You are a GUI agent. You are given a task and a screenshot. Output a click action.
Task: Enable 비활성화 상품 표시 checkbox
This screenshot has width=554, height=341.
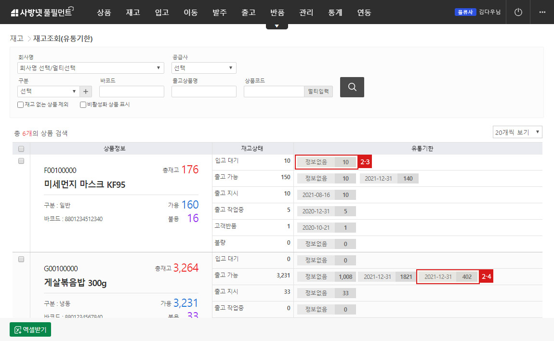click(x=82, y=105)
